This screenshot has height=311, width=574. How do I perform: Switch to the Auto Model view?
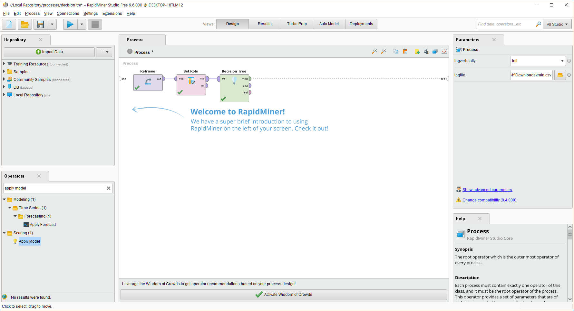329,24
